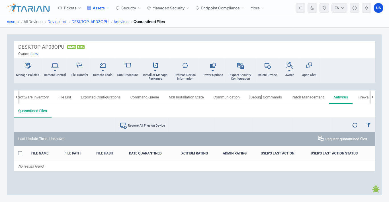This screenshot has height=202, width=389.
Task: Open the More menu
Action: [257, 8]
